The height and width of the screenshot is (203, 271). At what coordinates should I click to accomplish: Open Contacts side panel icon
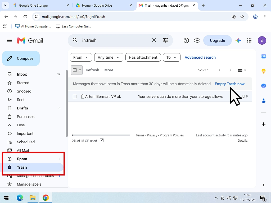point(264,101)
